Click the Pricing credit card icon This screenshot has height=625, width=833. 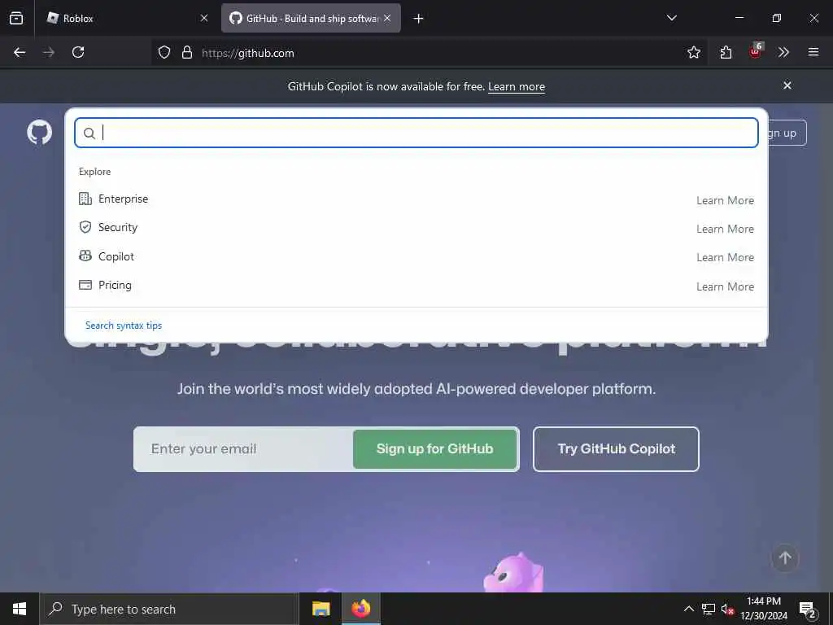pos(85,285)
